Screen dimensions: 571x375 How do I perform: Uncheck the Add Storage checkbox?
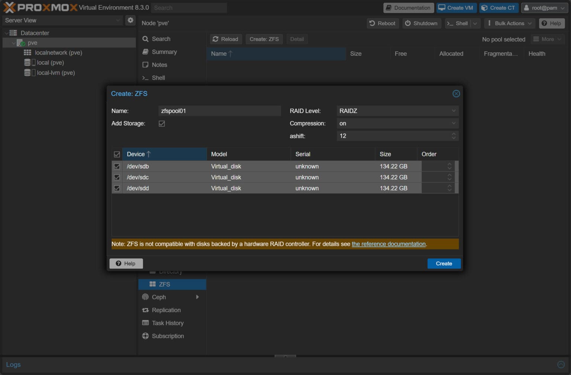tap(162, 123)
